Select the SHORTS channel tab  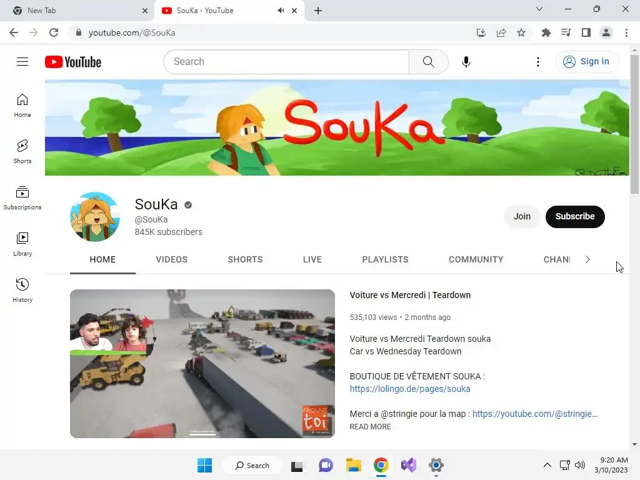tap(245, 259)
